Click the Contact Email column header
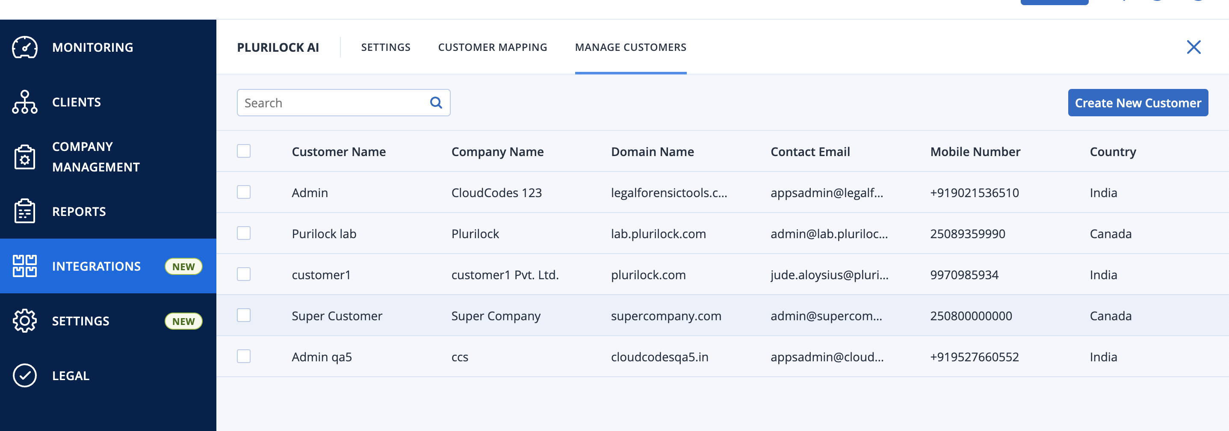Viewport: 1229px width, 431px height. pos(810,152)
